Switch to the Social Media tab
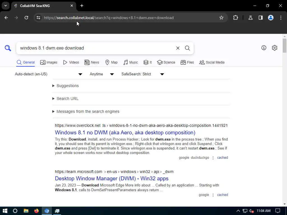Image resolution: width=287 pixels, height=215 pixels. (212, 62)
